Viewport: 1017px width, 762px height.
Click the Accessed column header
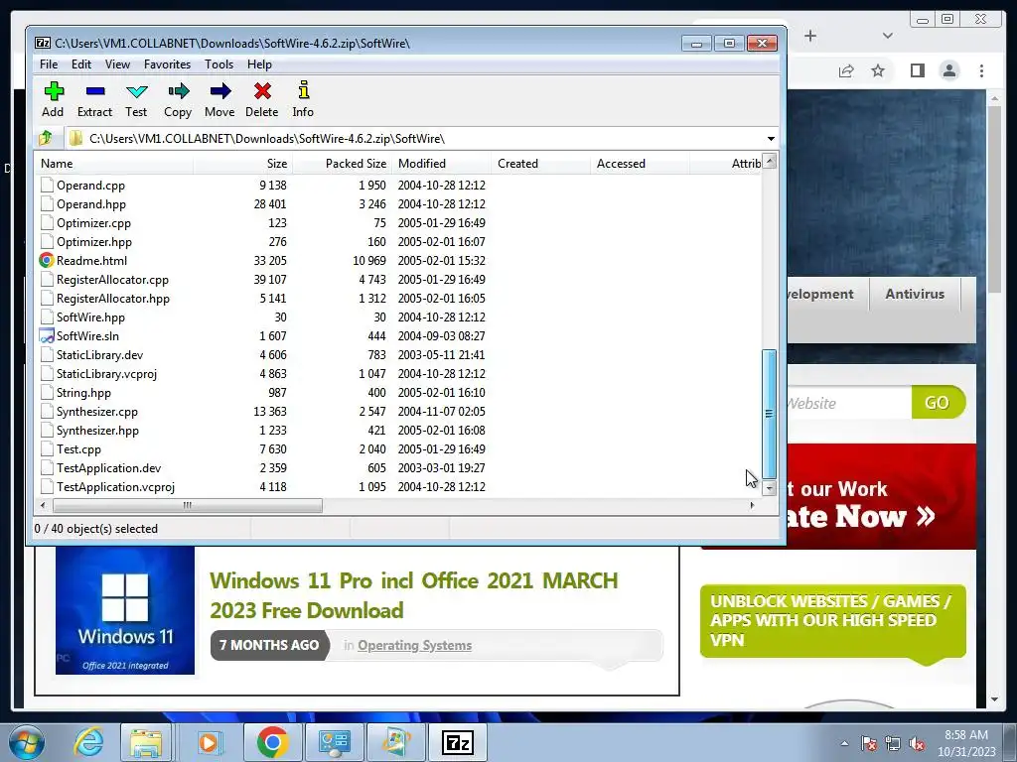click(x=641, y=164)
